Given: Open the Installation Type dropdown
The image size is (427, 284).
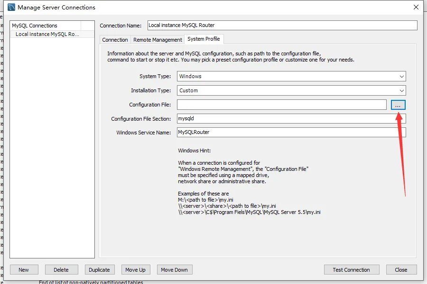Looking at the screenshot, I should (291, 90).
